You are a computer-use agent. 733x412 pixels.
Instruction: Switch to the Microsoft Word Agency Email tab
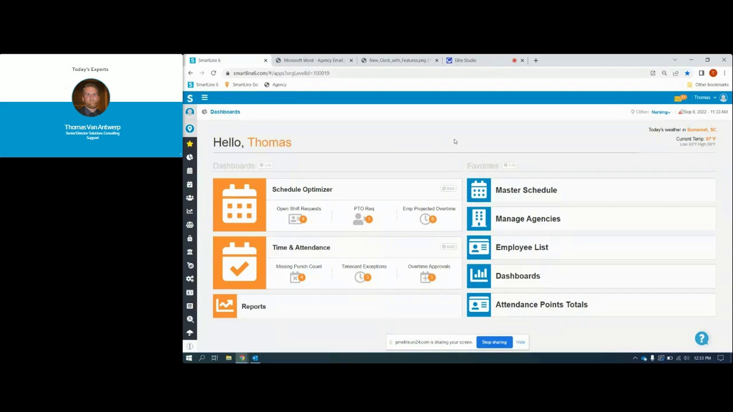point(313,60)
